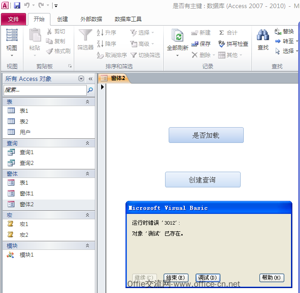Click the 视图 view icon in ribbon
300x293 pixels.
point(12,35)
